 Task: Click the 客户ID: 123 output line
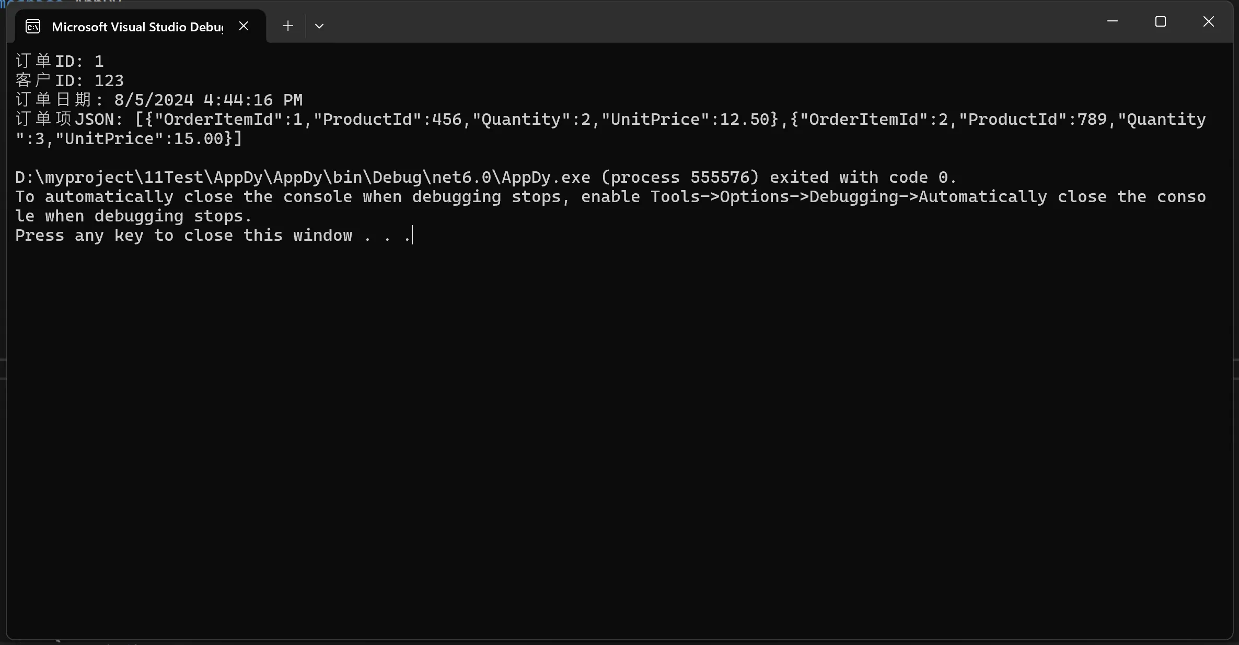tap(70, 80)
